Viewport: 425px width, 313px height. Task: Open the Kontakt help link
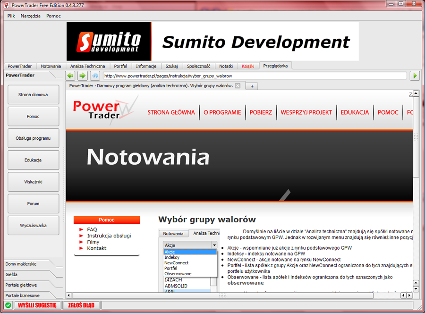[x=96, y=248]
